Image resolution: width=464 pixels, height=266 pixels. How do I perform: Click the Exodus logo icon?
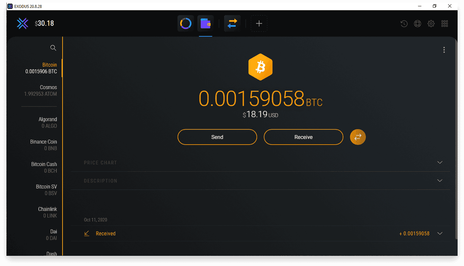[x=23, y=23]
